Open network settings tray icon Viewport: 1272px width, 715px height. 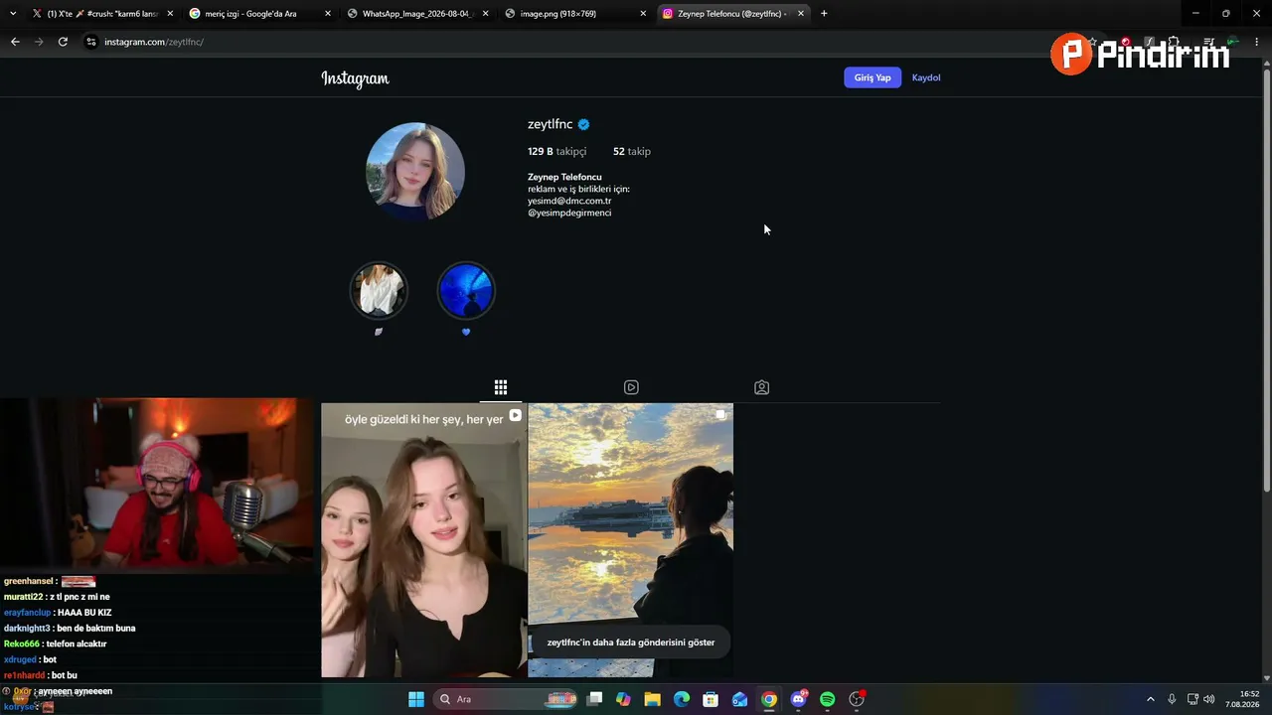(1192, 699)
